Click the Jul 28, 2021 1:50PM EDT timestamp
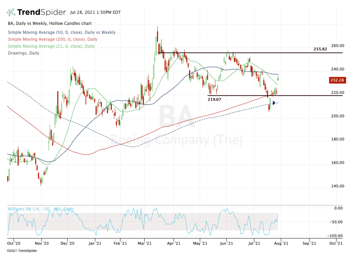 point(95,12)
